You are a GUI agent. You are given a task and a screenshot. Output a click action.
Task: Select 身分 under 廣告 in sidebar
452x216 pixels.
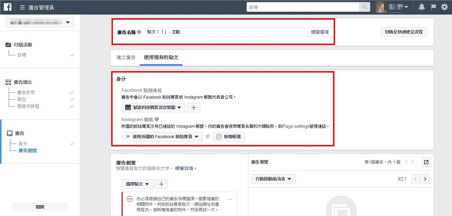click(x=23, y=143)
